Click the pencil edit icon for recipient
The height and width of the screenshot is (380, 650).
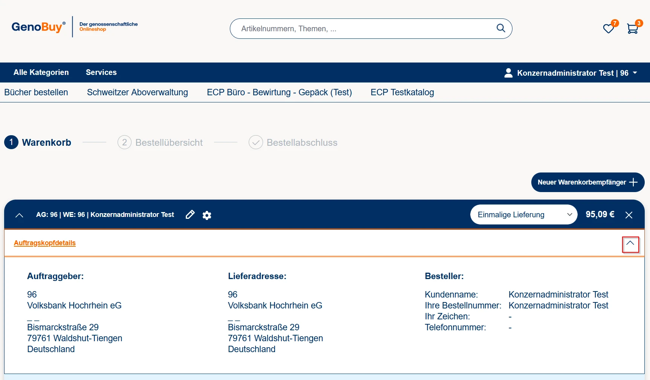pyautogui.click(x=190, y=215)
